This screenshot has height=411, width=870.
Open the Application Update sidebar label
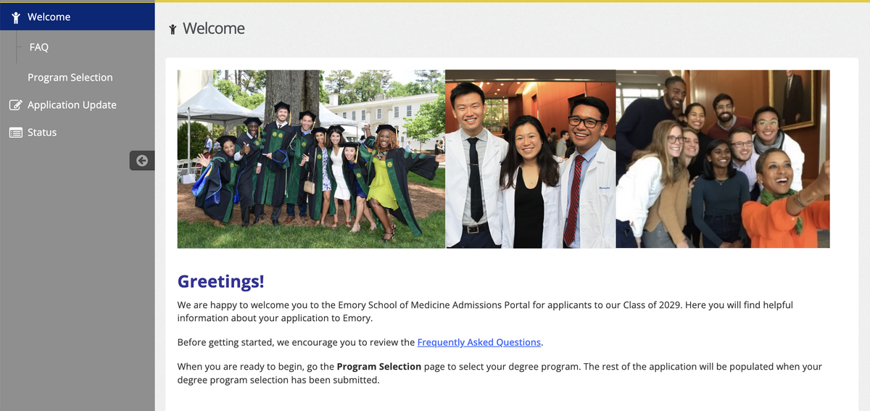coord(72,105)
